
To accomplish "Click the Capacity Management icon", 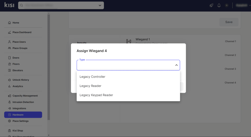I will point(9,96).
